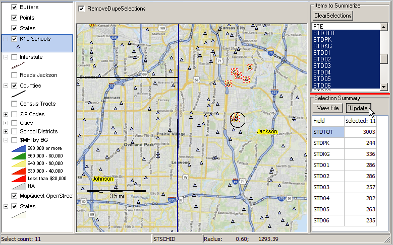Click the green $60,000 - 80,000 swatch
The width and height of the screenshot is (393, 245).
19,156
